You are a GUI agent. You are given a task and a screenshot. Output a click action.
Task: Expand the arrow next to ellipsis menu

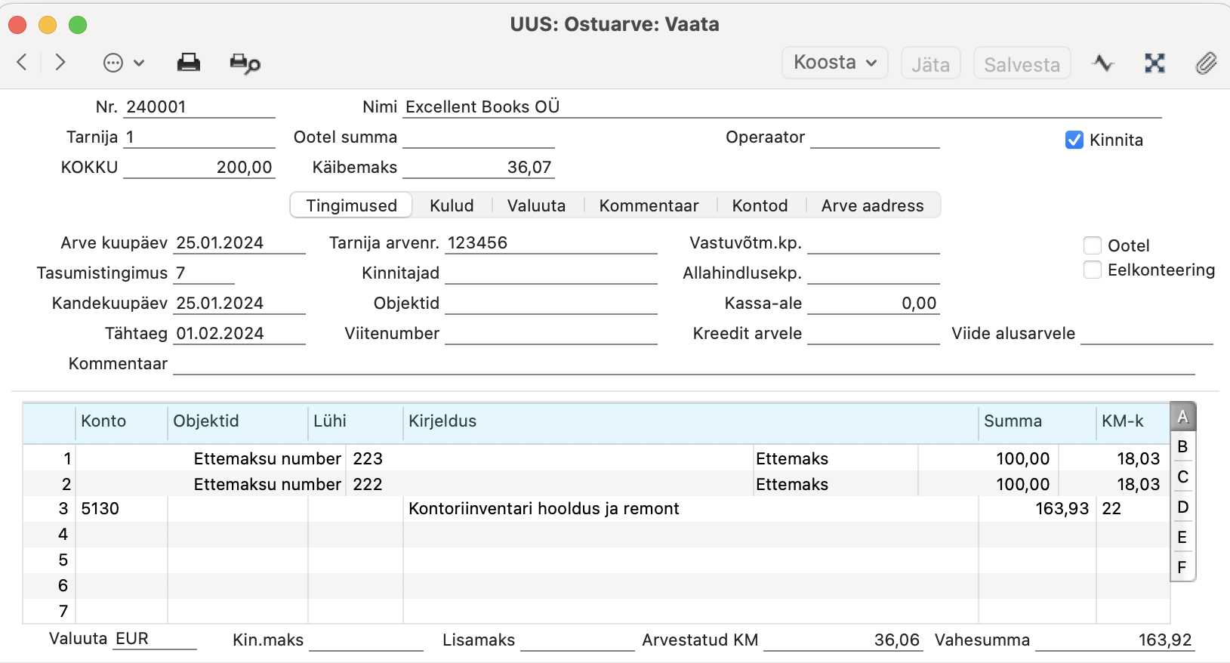139,63
